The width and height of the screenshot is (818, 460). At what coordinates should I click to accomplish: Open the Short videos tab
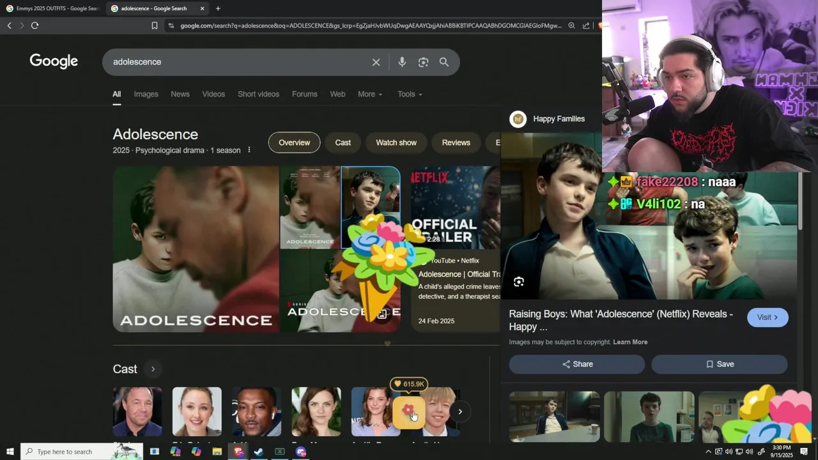[258, 94]
